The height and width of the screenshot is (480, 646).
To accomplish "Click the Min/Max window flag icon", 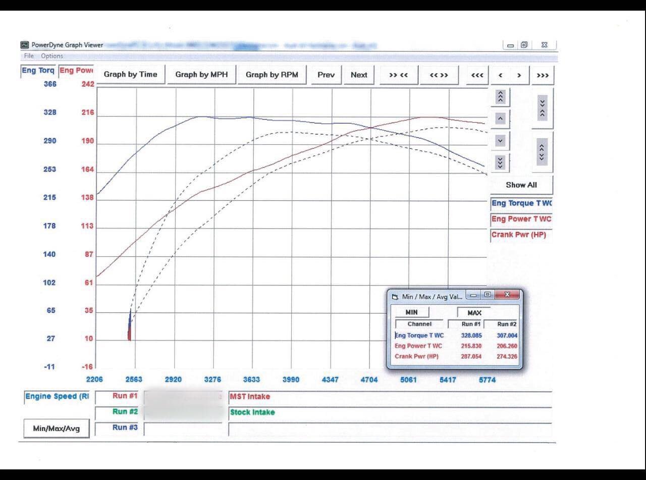I will tap(395, 296).
